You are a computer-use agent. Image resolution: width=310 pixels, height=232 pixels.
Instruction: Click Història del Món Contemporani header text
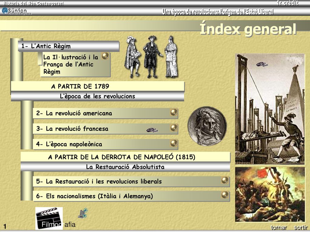33,3
